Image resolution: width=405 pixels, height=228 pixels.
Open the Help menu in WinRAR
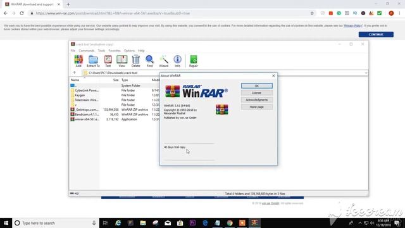[141, 51]
